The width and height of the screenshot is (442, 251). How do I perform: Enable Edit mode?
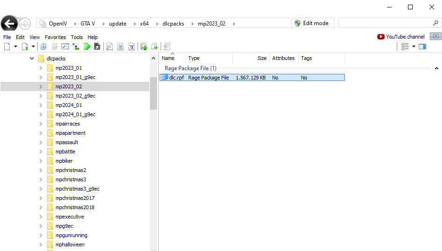click(312, 23)
